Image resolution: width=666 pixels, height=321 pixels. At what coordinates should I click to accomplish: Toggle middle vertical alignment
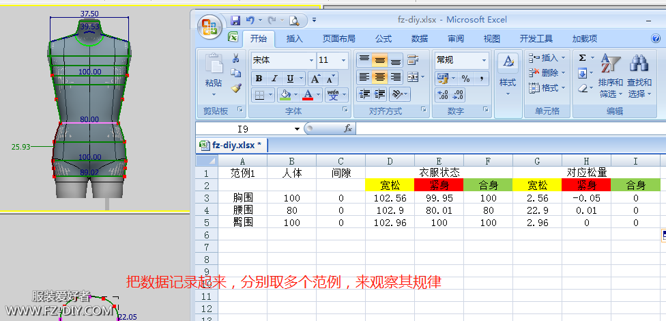click(x=379, y=60)
